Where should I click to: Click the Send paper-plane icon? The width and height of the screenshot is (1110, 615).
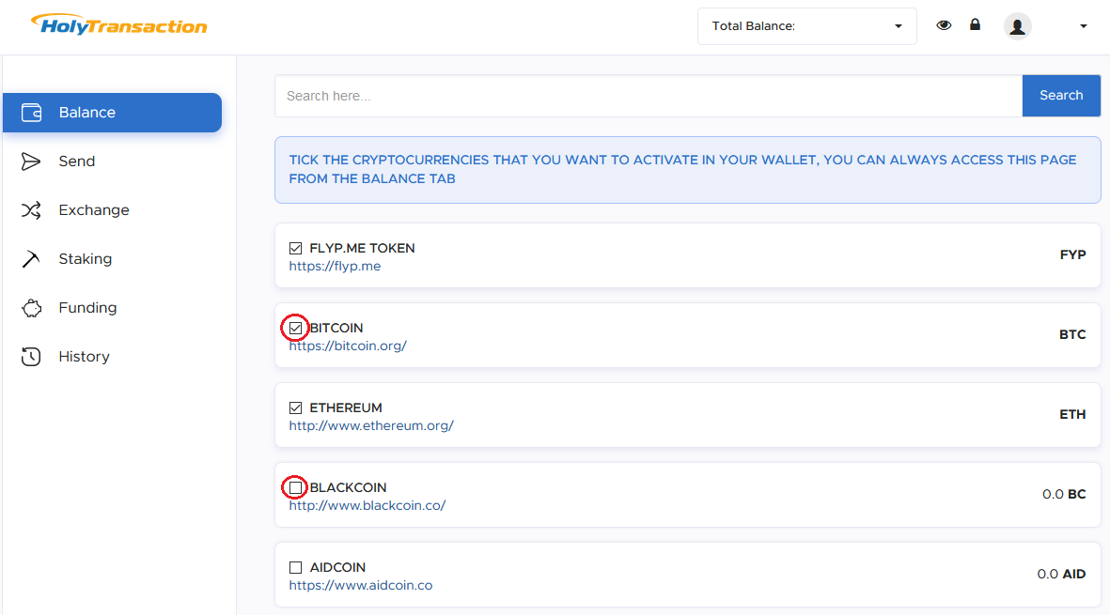(x=30, y=161)
